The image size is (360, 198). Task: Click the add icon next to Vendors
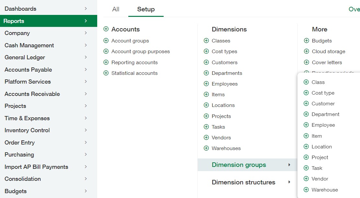click(x=206, y=138)
